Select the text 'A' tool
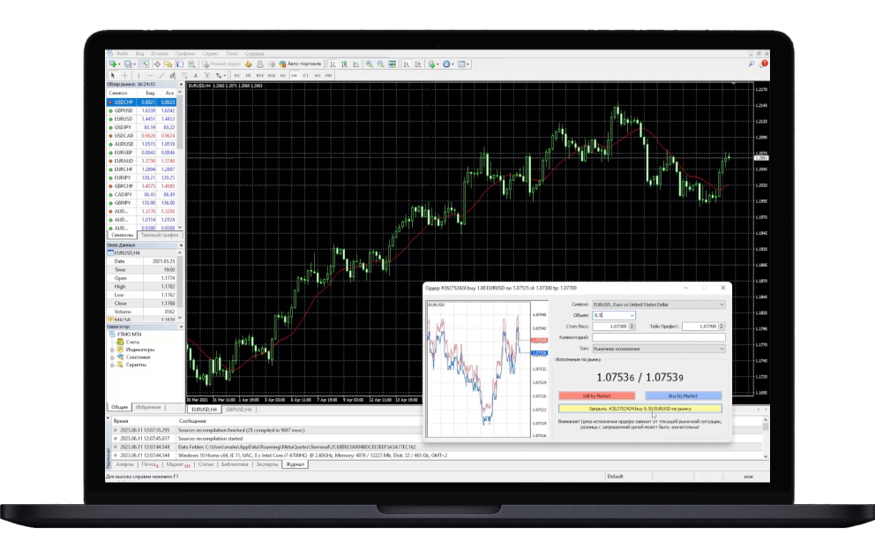The height and width of the screenshot is (557, 875). click(195, 75)
